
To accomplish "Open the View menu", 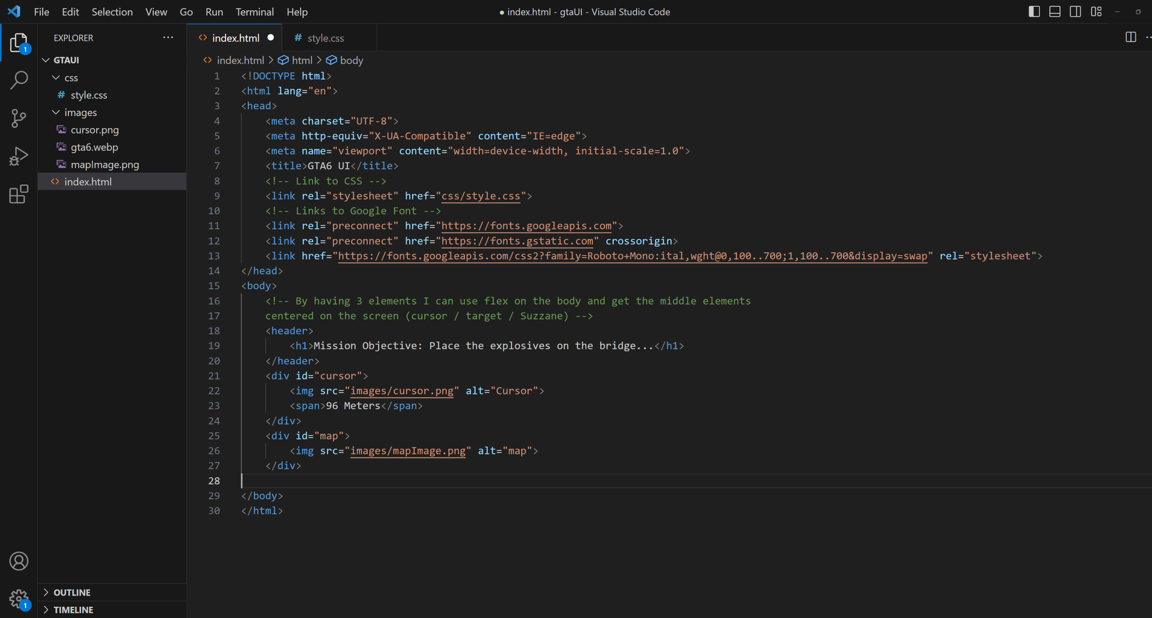I will click(x=156, y=12).
